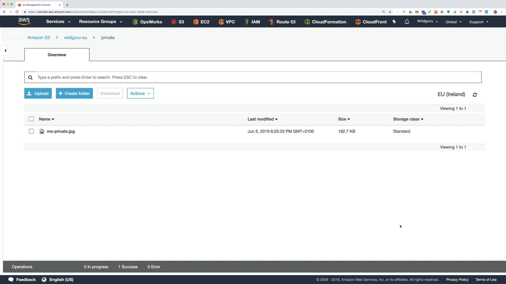Click the '1 Success' operations status

128,267
